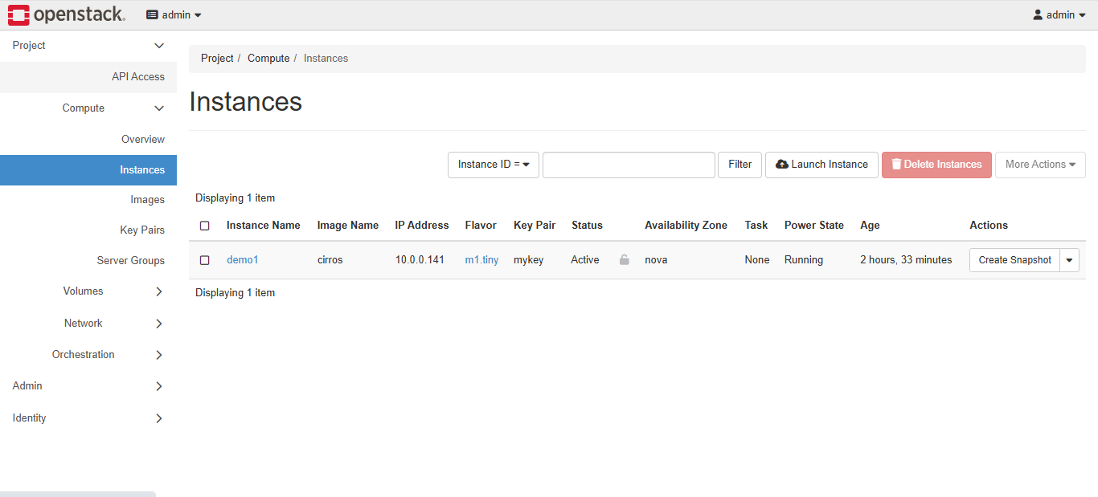The image size is (1098, 497).
Task: Click the Instance Name column header
Action: pyautogui.click(x=264, y=226)
